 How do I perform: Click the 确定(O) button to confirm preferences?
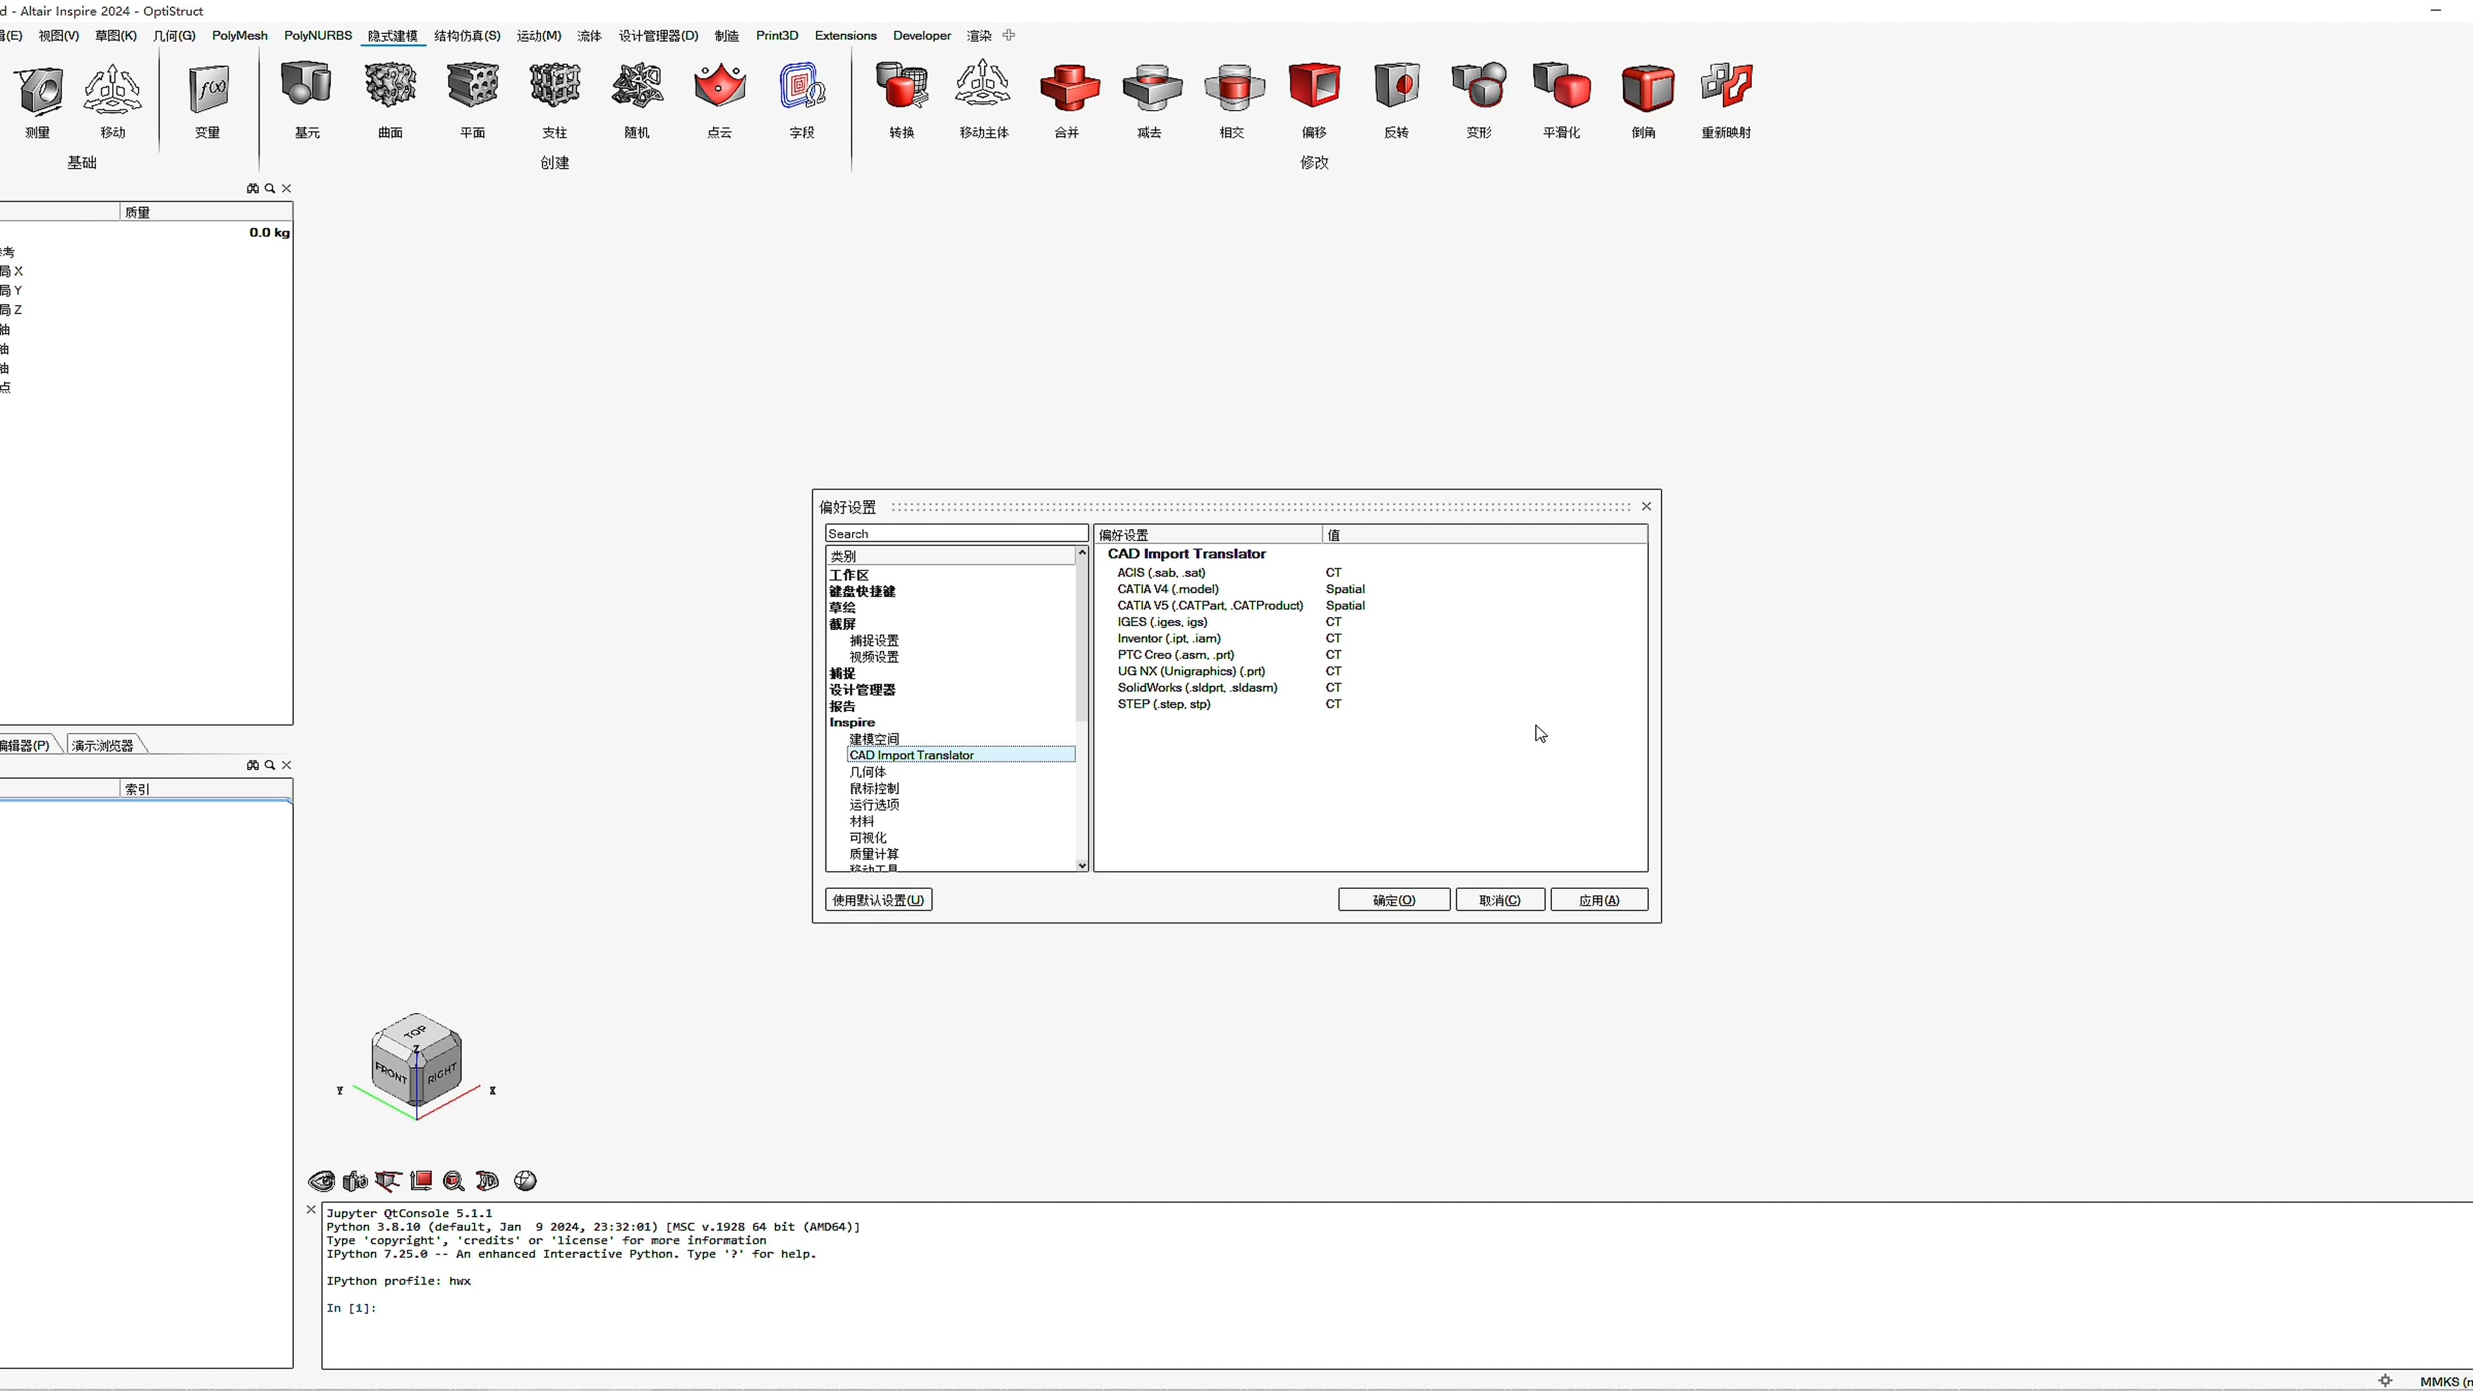pyautogui.click(x=1393, y=900)
